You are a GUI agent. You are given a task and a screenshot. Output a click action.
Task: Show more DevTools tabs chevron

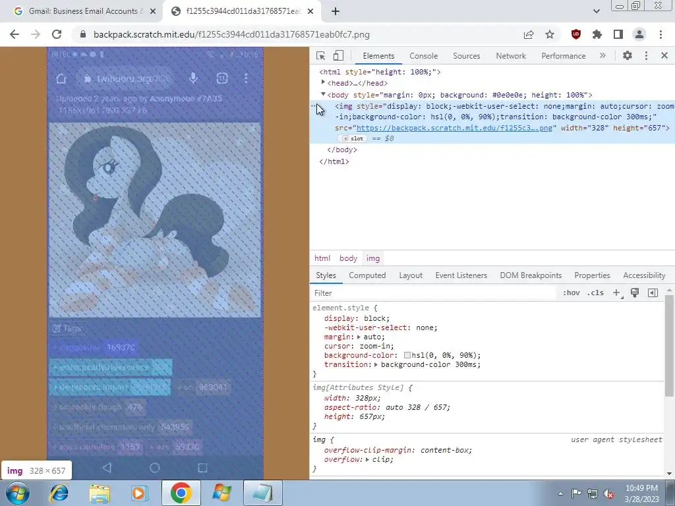point(602,55)
